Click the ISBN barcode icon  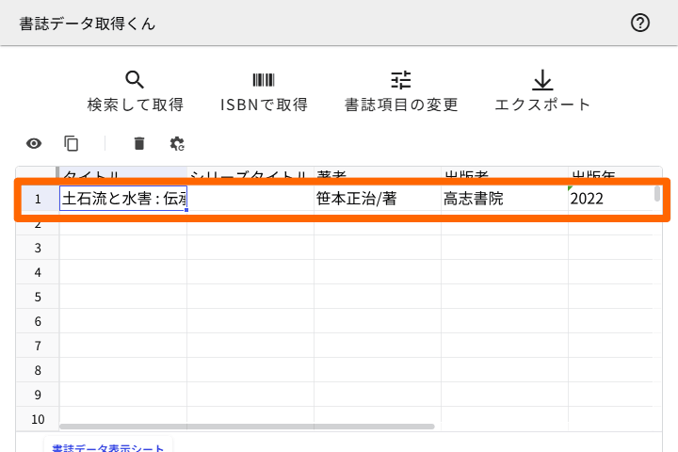click(x=264, y=80)
